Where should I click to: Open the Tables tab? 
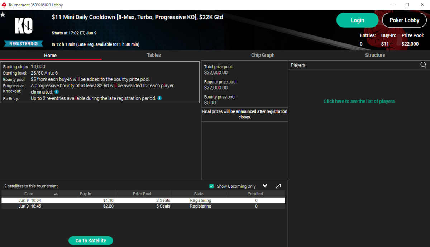coord(154,55)
